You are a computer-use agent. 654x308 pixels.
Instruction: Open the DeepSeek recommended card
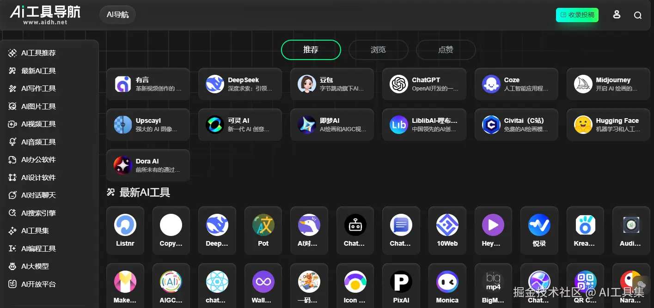point(240,84)
